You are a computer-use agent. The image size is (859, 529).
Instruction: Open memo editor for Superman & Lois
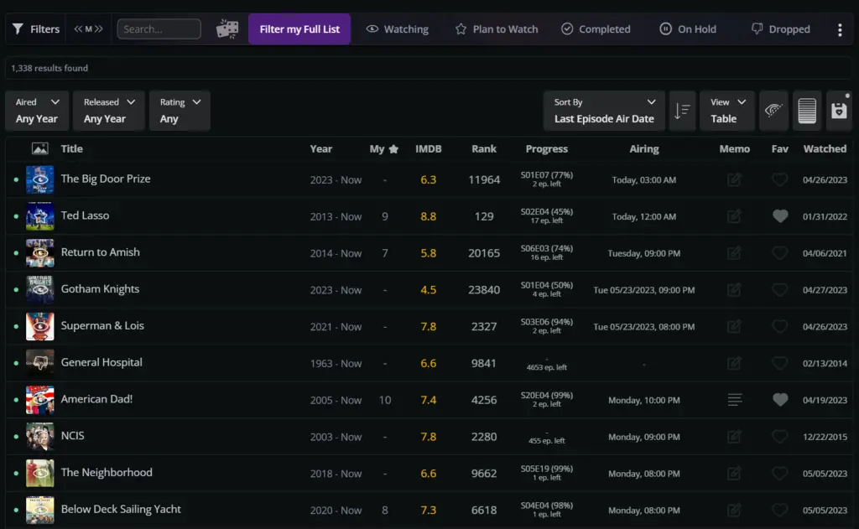click(x=734, y=326)
